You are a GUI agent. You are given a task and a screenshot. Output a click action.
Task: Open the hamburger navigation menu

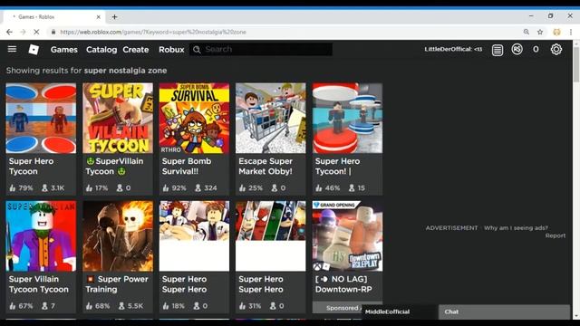pyautogui.click(x=12, y=49)
